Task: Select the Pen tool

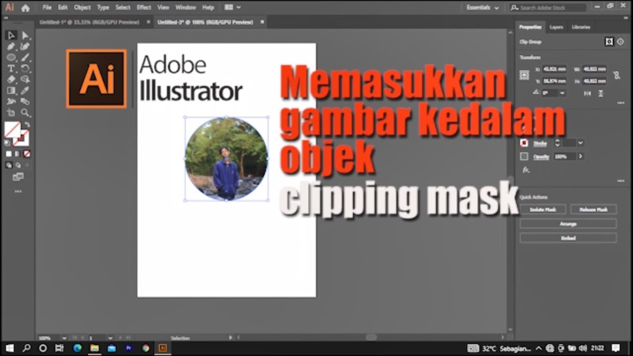Action: pyautogui.click(x=11, y=46)
